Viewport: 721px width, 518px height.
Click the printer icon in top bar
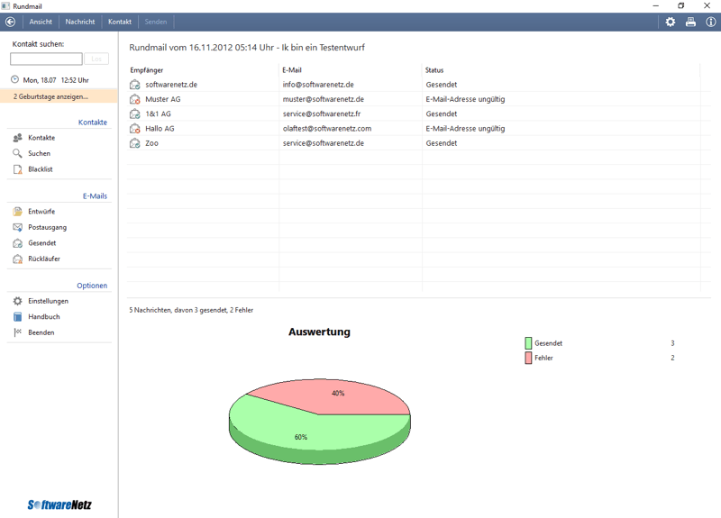click(x=690, y=22)
